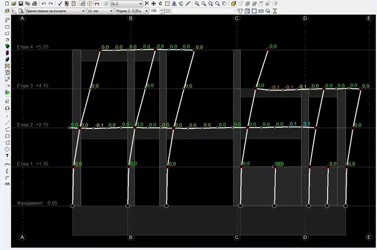Click the scale factor field showing 100
The image size is (377, 250).
click(x=153, y=11)
